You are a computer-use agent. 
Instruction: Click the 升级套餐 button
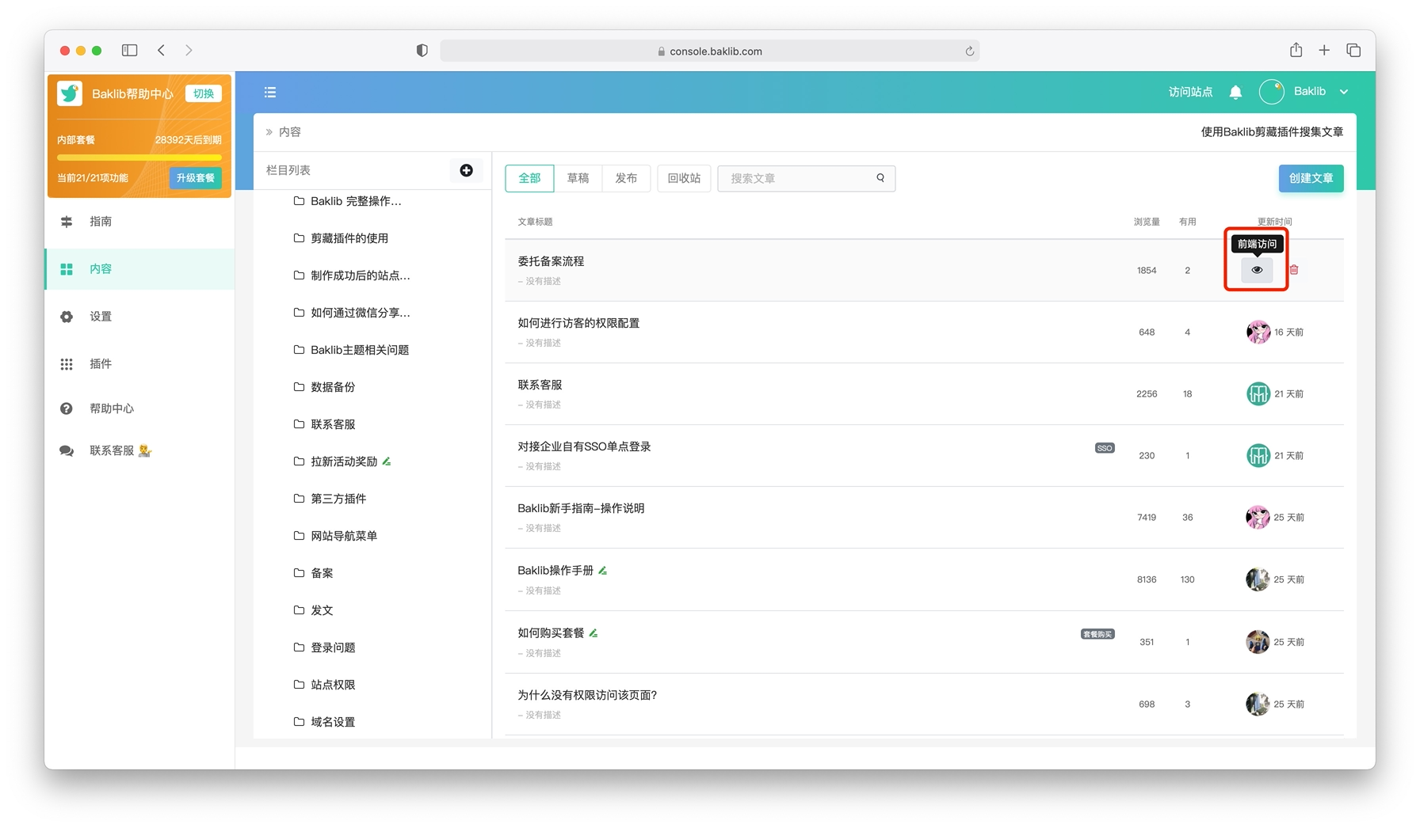click(196, 178)
